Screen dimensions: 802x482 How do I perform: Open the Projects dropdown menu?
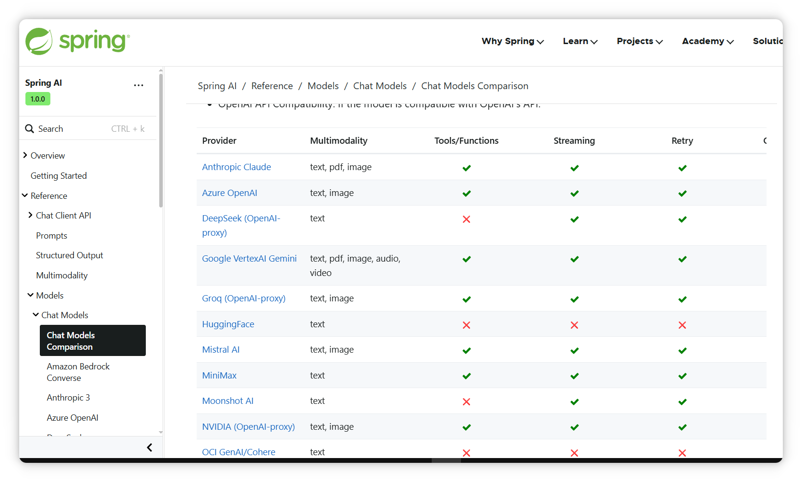639,41
